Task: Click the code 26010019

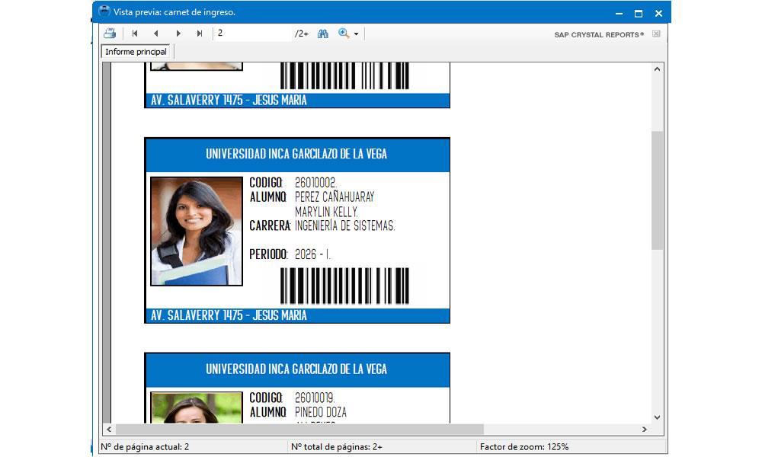Action: tap(315, 398)
